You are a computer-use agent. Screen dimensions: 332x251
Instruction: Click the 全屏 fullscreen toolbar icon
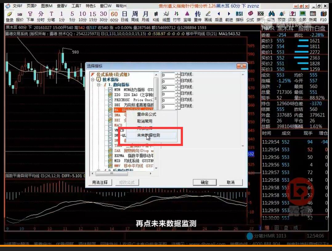pyautogui.click(x=302, y=16)
